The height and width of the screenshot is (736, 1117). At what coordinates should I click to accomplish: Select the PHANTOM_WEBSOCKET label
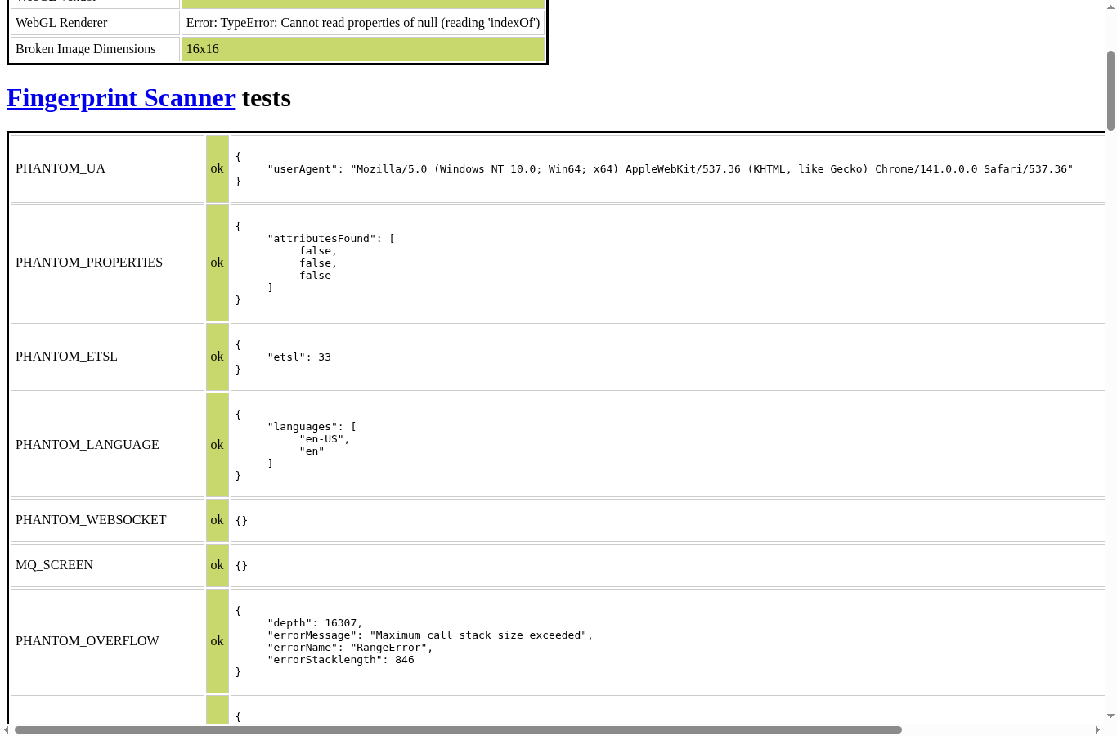(91, 520)
